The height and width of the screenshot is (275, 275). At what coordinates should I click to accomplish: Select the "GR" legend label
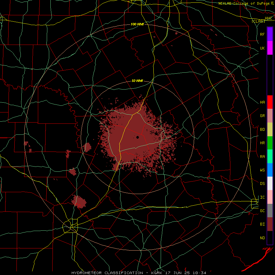(x=262, y=116)
